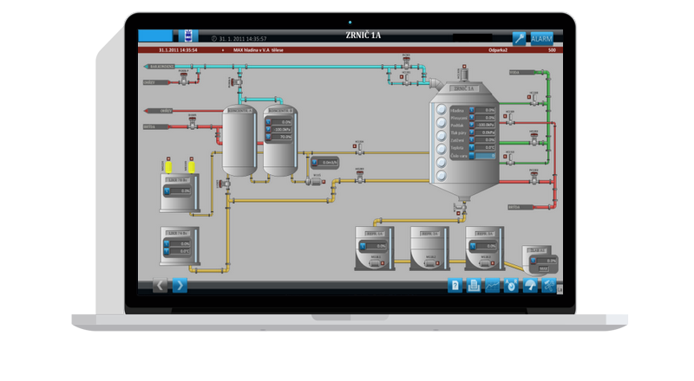Open the trend chart icon

[492, 285]
